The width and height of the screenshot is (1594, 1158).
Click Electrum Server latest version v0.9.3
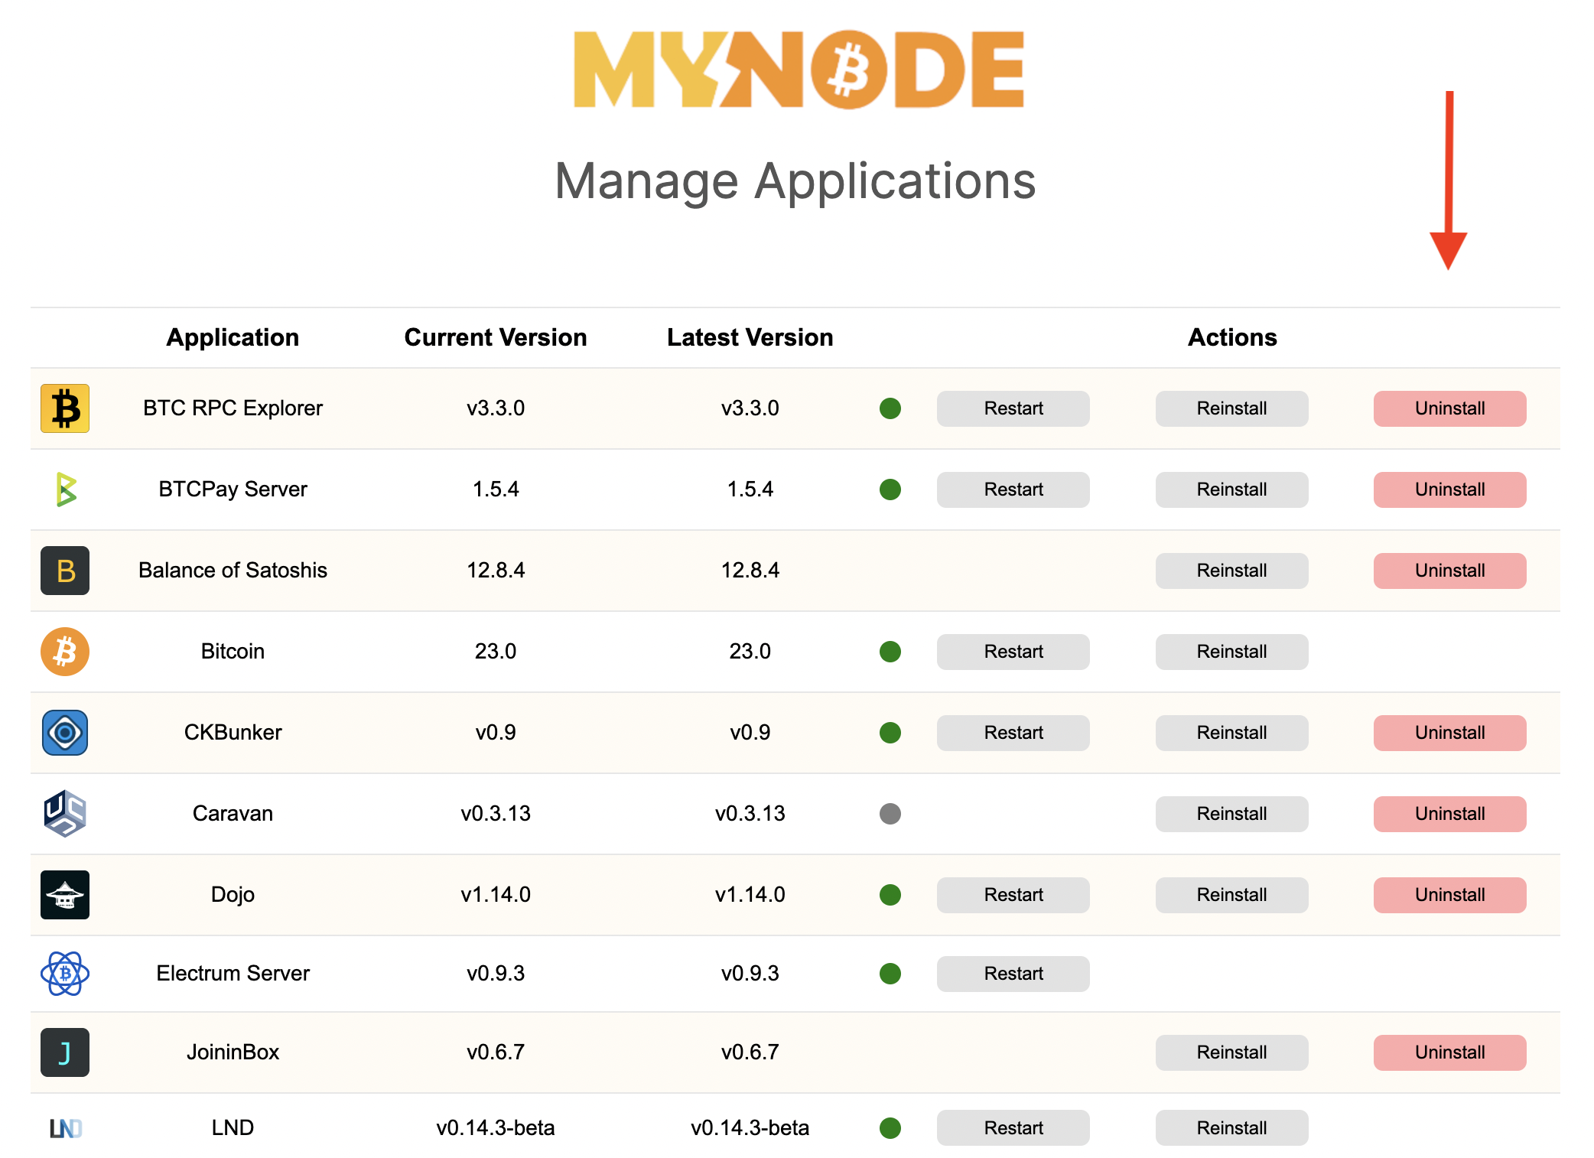click(x=750, y=974)
